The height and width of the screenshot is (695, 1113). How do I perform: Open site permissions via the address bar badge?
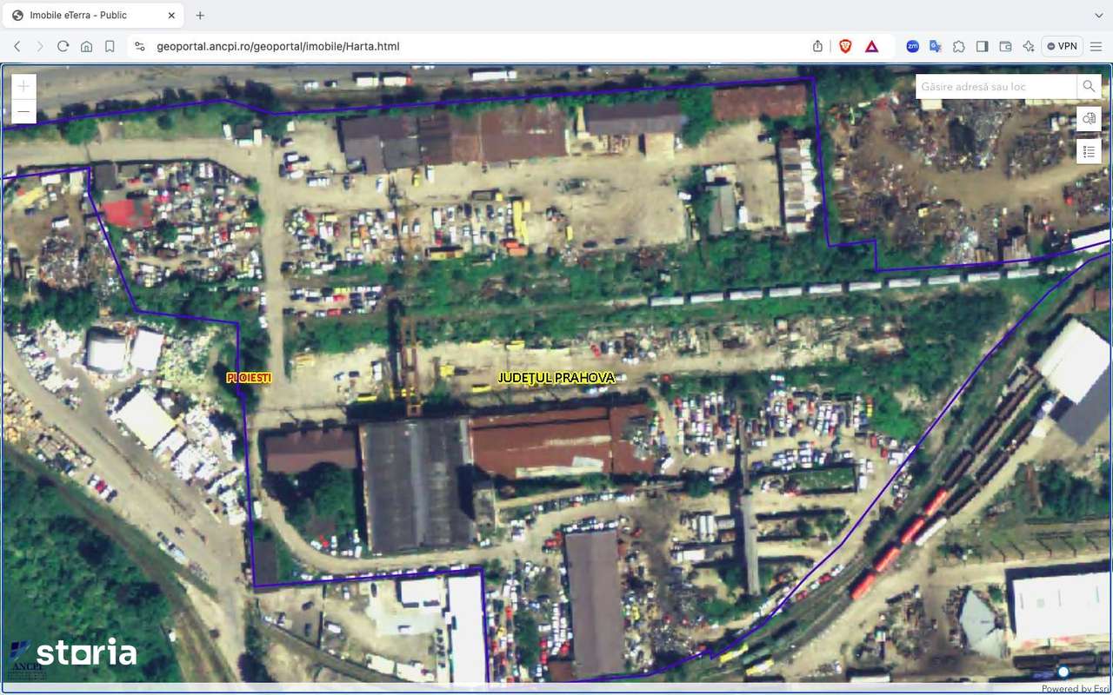point(140,46)
